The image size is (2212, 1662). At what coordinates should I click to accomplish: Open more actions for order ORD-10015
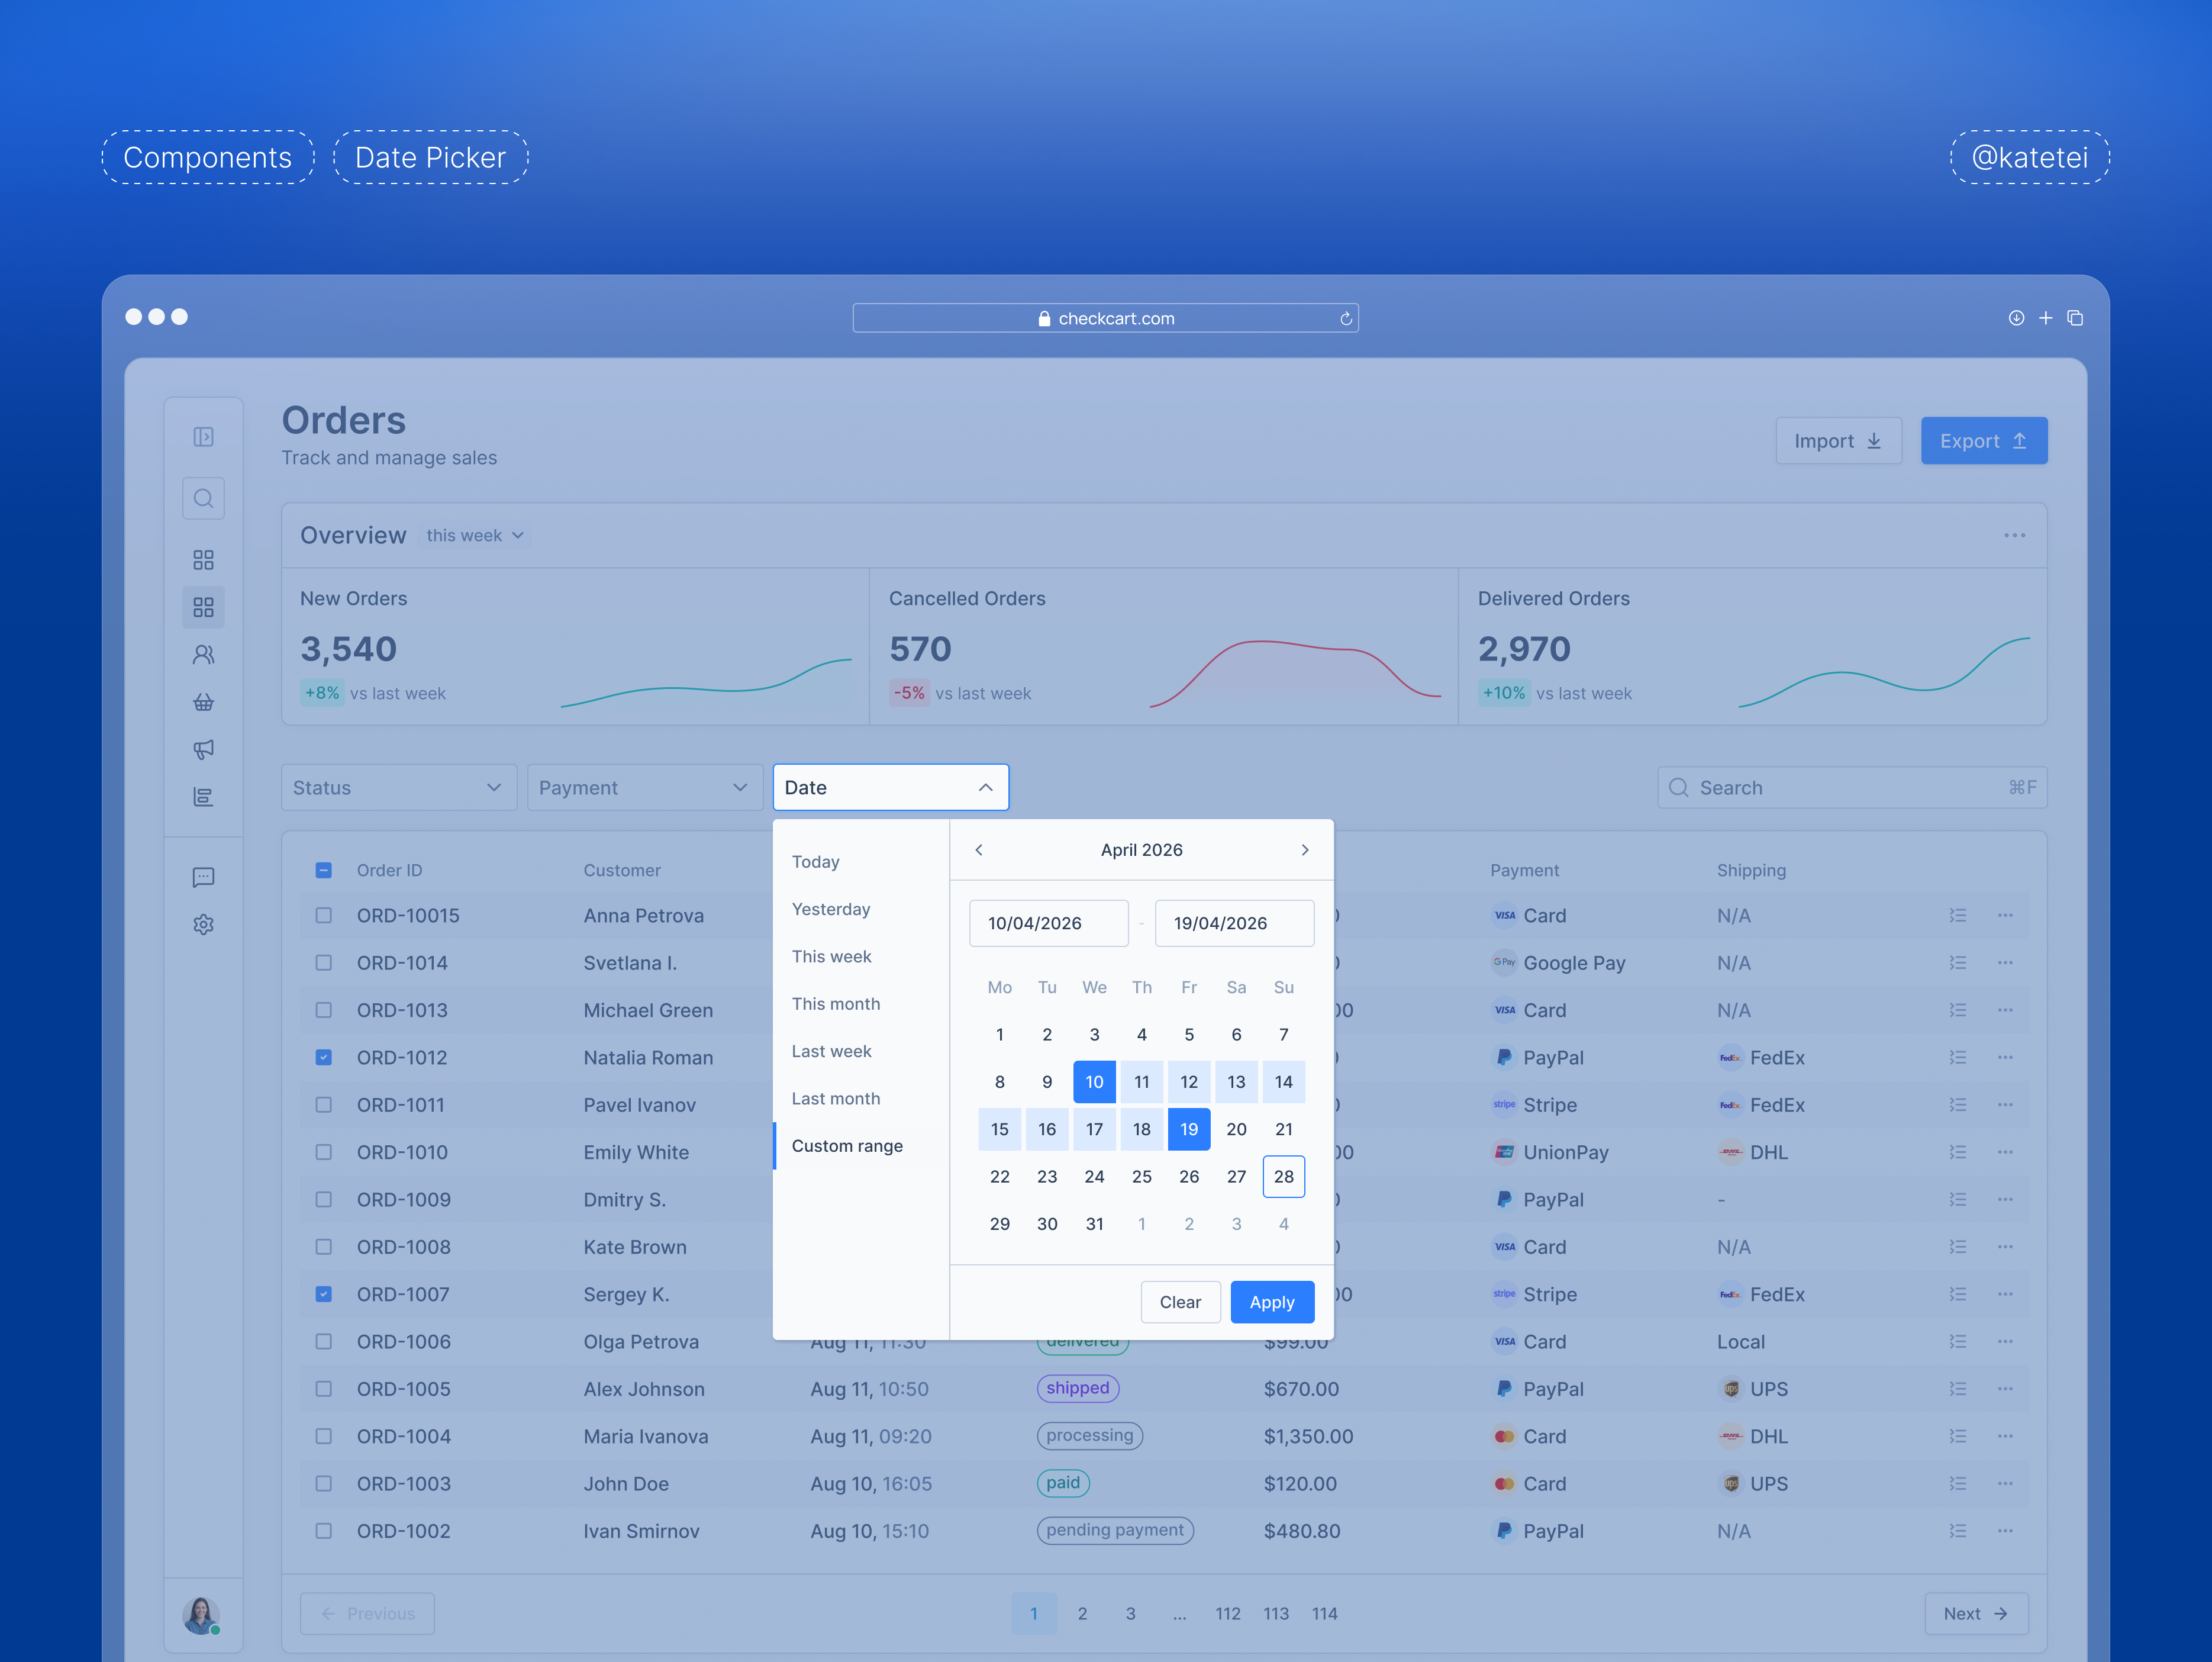(2005, 916)
